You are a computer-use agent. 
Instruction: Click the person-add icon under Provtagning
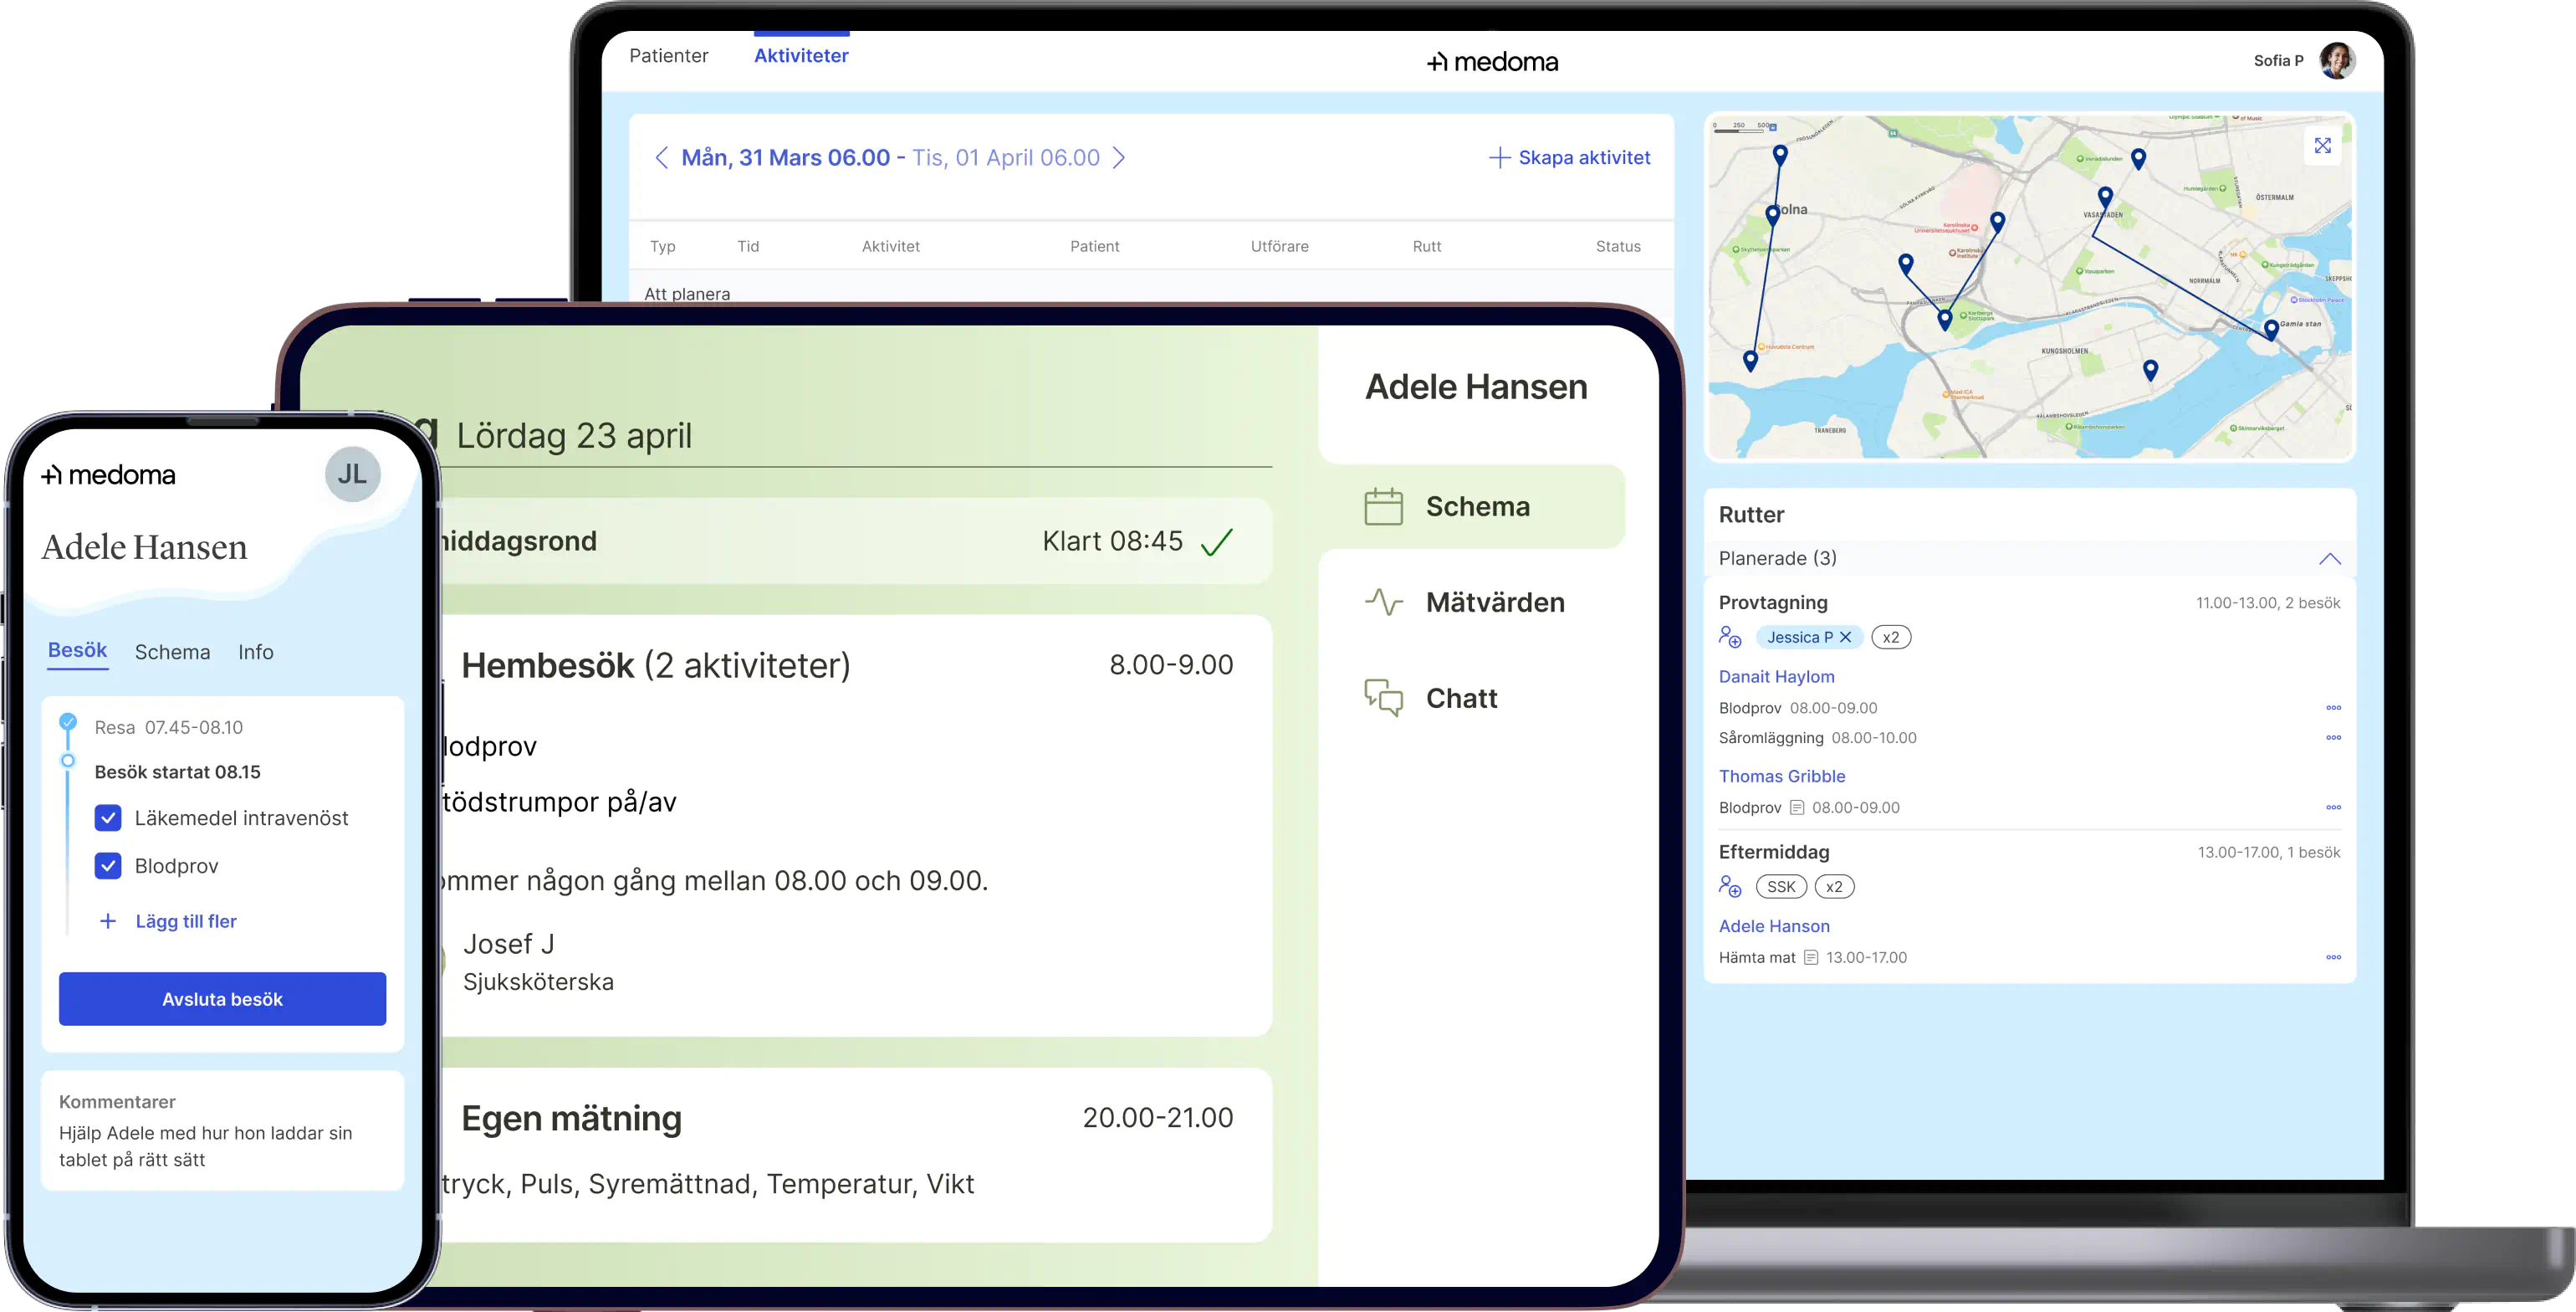tap(1731, 637)
